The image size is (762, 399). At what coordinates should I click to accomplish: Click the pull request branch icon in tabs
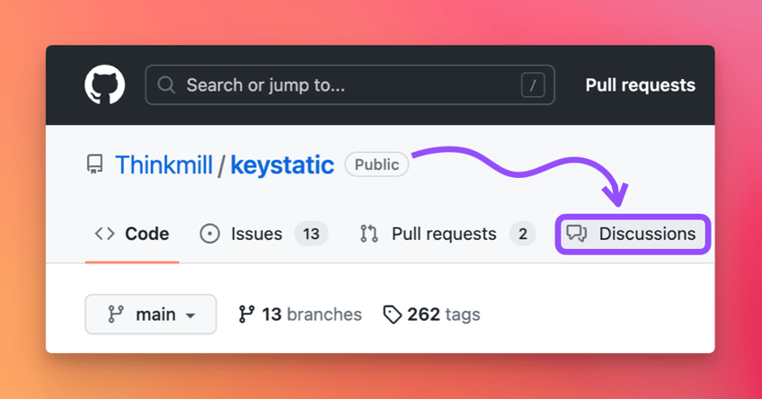coord(368,234)
